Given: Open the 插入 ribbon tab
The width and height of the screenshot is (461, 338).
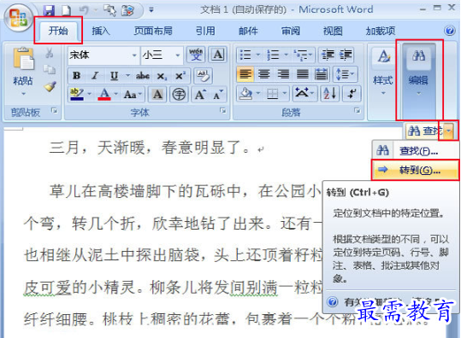Looking at the screenshot, I should pyautogui.click(x=101, y=31).
